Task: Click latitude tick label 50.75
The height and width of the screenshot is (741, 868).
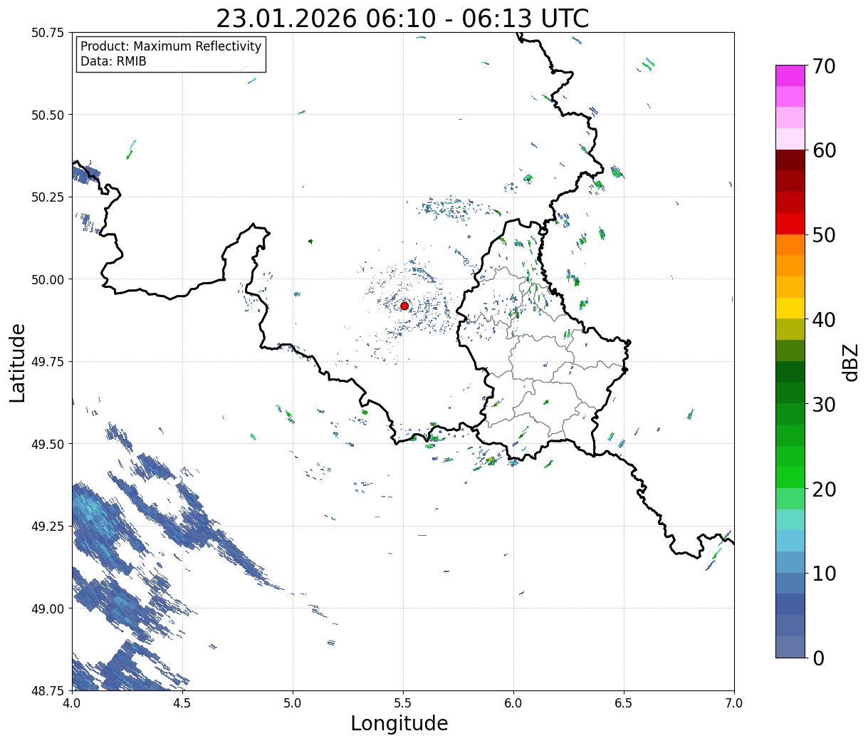Action: (x=48, y=33)
